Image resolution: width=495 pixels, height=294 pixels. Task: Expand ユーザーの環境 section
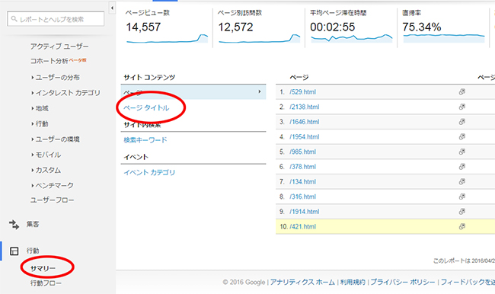(x=56, y=139)
